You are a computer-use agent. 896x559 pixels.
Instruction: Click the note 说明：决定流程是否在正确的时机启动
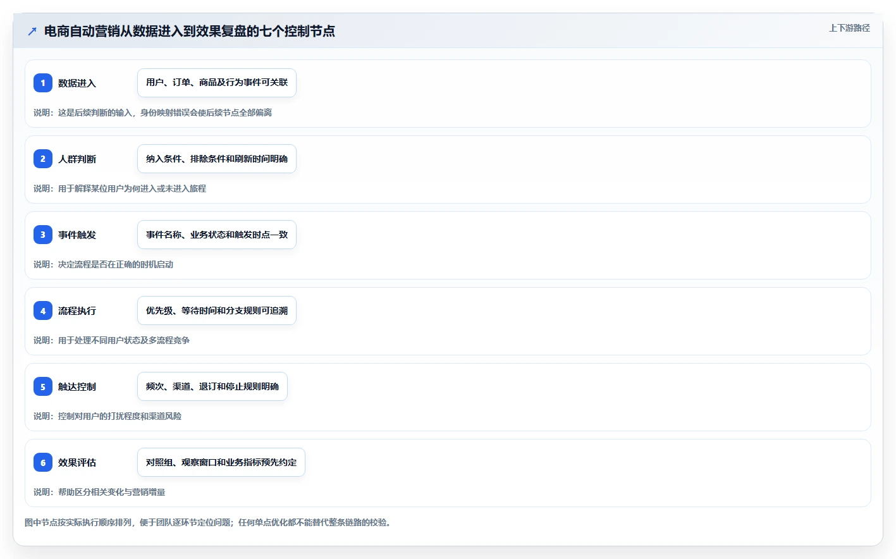tap(103, 264)
